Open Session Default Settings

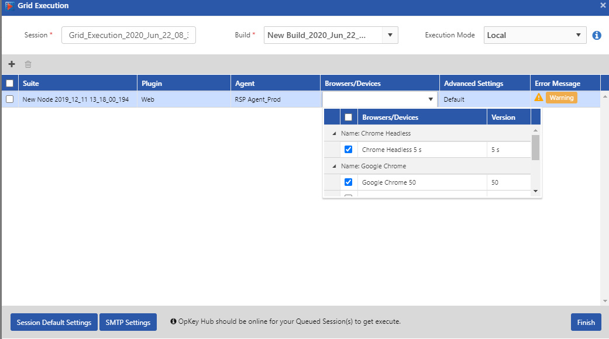pos(54,322)
